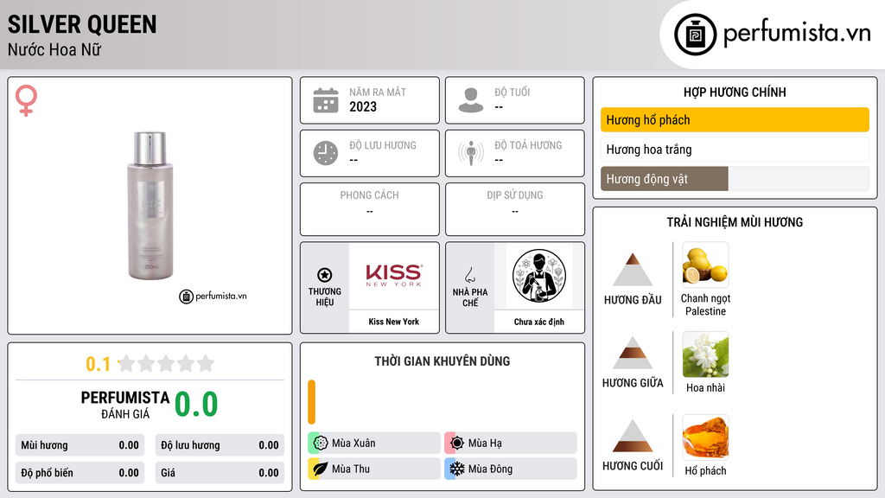Select the Hương động vật accord bar
885x498 pixels.
click(x=735, y=179)
